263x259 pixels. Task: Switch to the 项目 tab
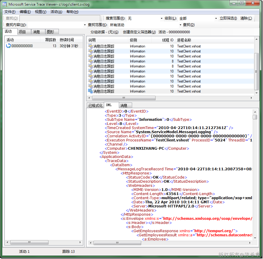click(24, 32)
